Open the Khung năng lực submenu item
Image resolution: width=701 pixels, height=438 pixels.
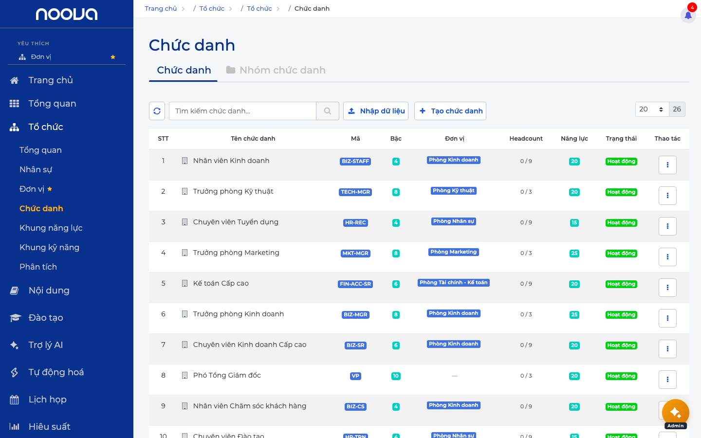(x=51, y=228)
